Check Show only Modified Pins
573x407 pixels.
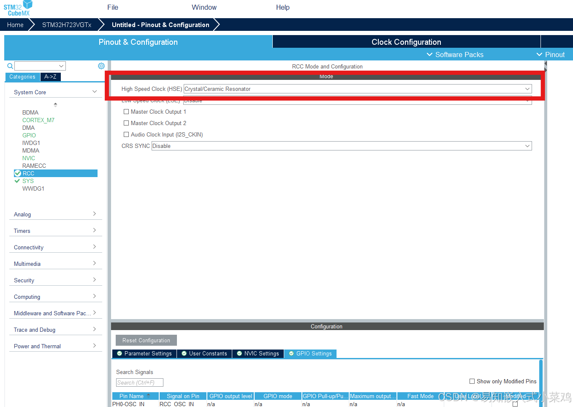click(x=472, y=381)
